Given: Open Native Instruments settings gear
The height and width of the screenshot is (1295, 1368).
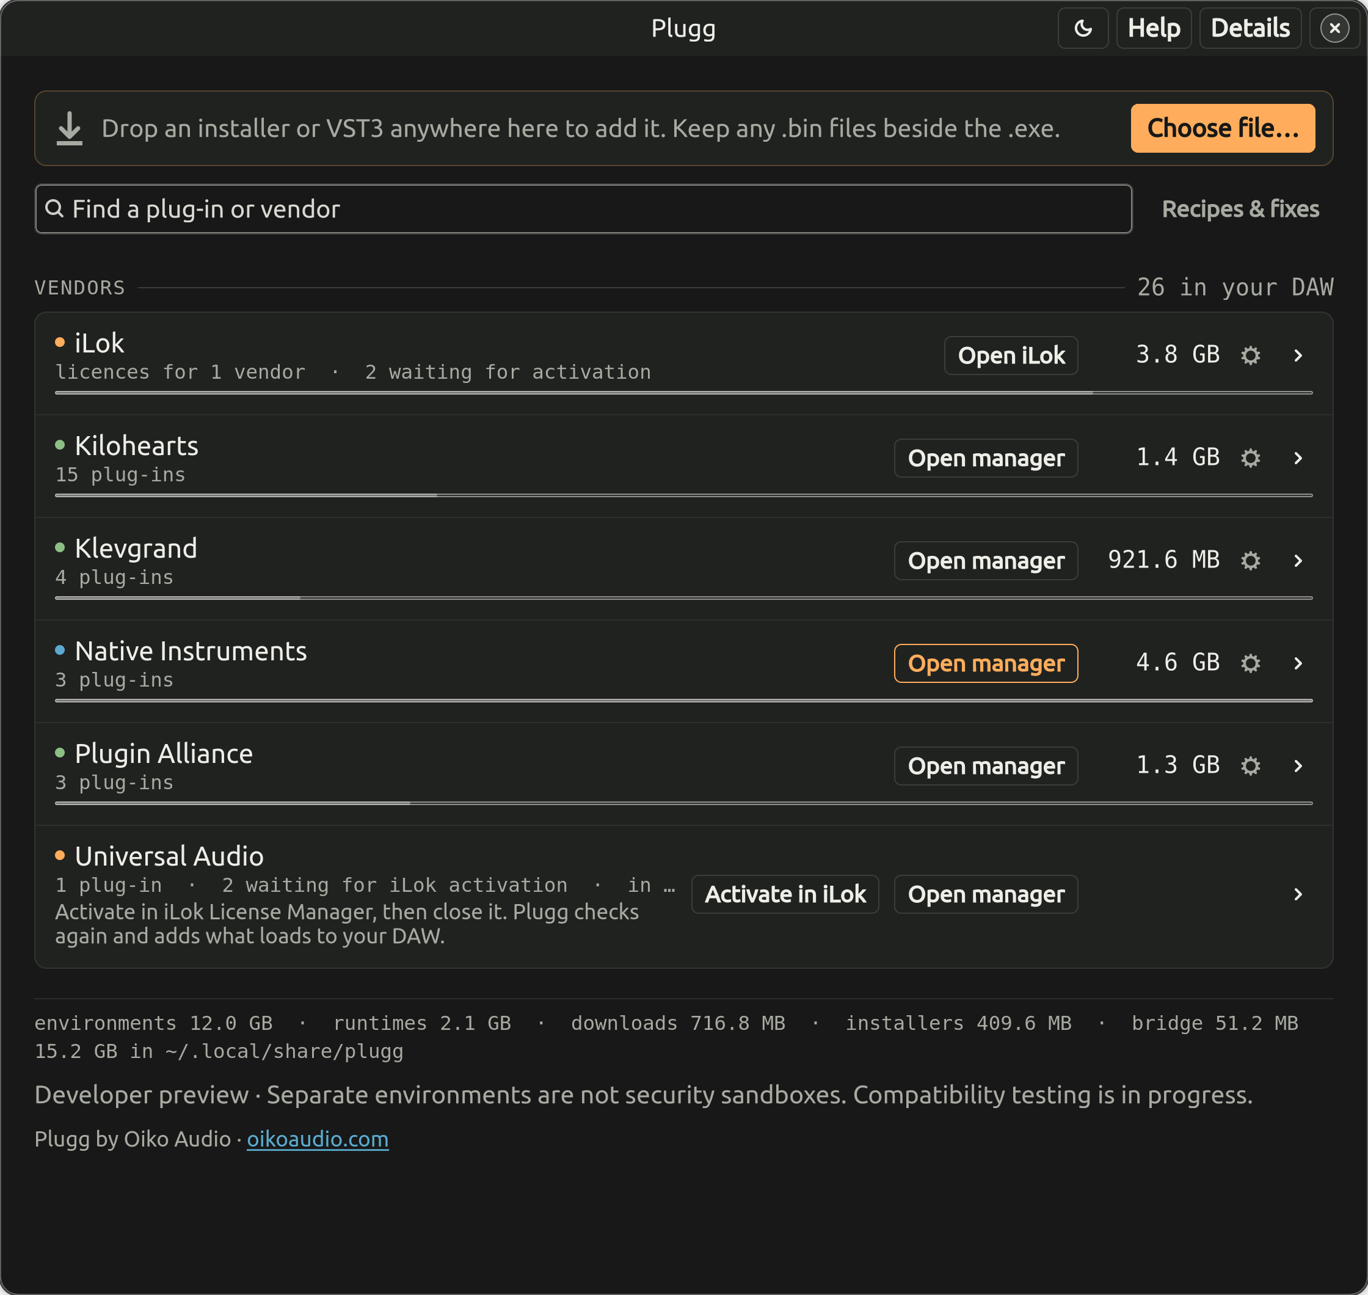Looking at the screenshot, I should [1250, 663].
